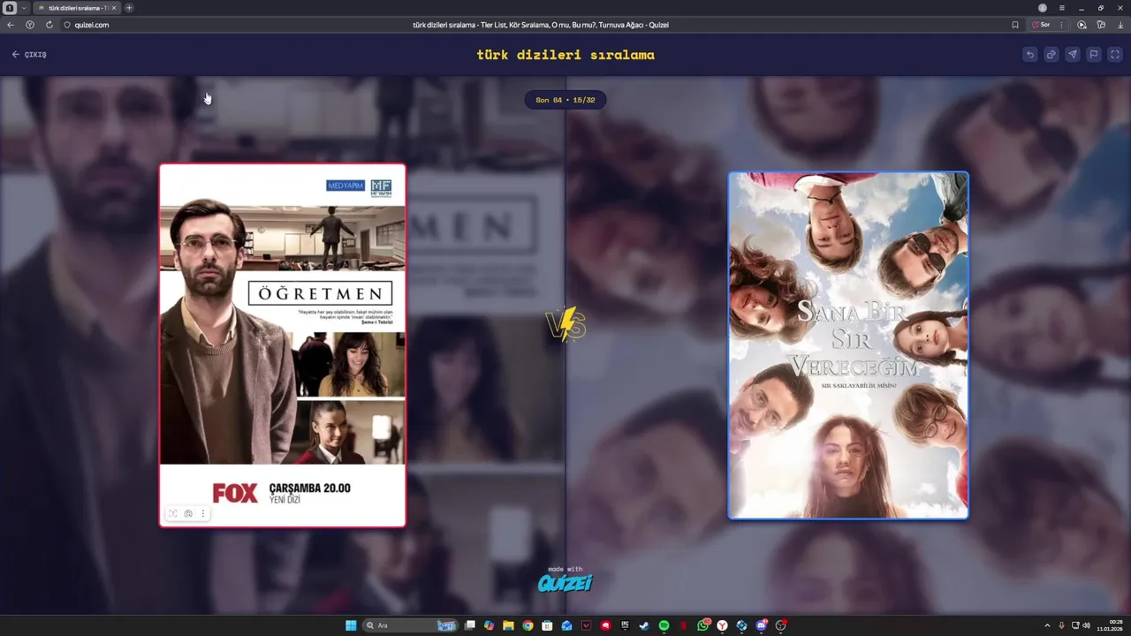Click the Quizei logo at the bottom
The width and height of the screenshot is (1131, 636).
[x=565, y=581]
